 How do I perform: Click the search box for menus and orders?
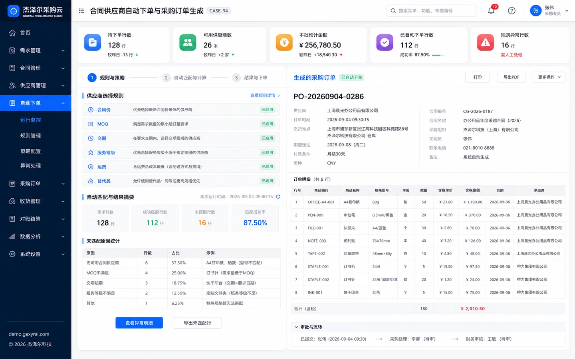point(431,11)
